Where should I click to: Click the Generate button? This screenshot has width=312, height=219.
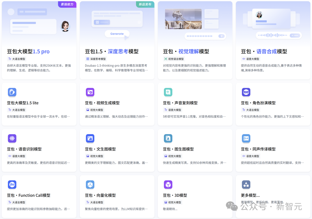coord(117,34)
